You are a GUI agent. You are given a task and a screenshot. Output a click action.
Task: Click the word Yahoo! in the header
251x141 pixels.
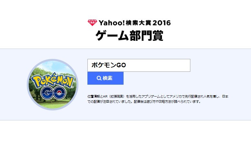point(112,23)
